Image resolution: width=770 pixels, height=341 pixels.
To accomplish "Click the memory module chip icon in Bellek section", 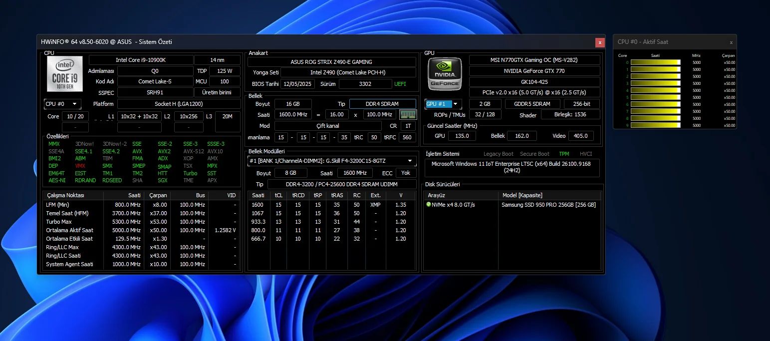I will [408, 114].
